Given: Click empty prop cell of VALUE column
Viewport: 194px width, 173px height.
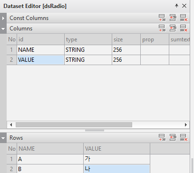Looking at the screenshot, I should pos(155,60).
